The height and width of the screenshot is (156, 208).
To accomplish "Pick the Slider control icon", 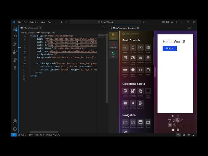I will click(140, 70).
